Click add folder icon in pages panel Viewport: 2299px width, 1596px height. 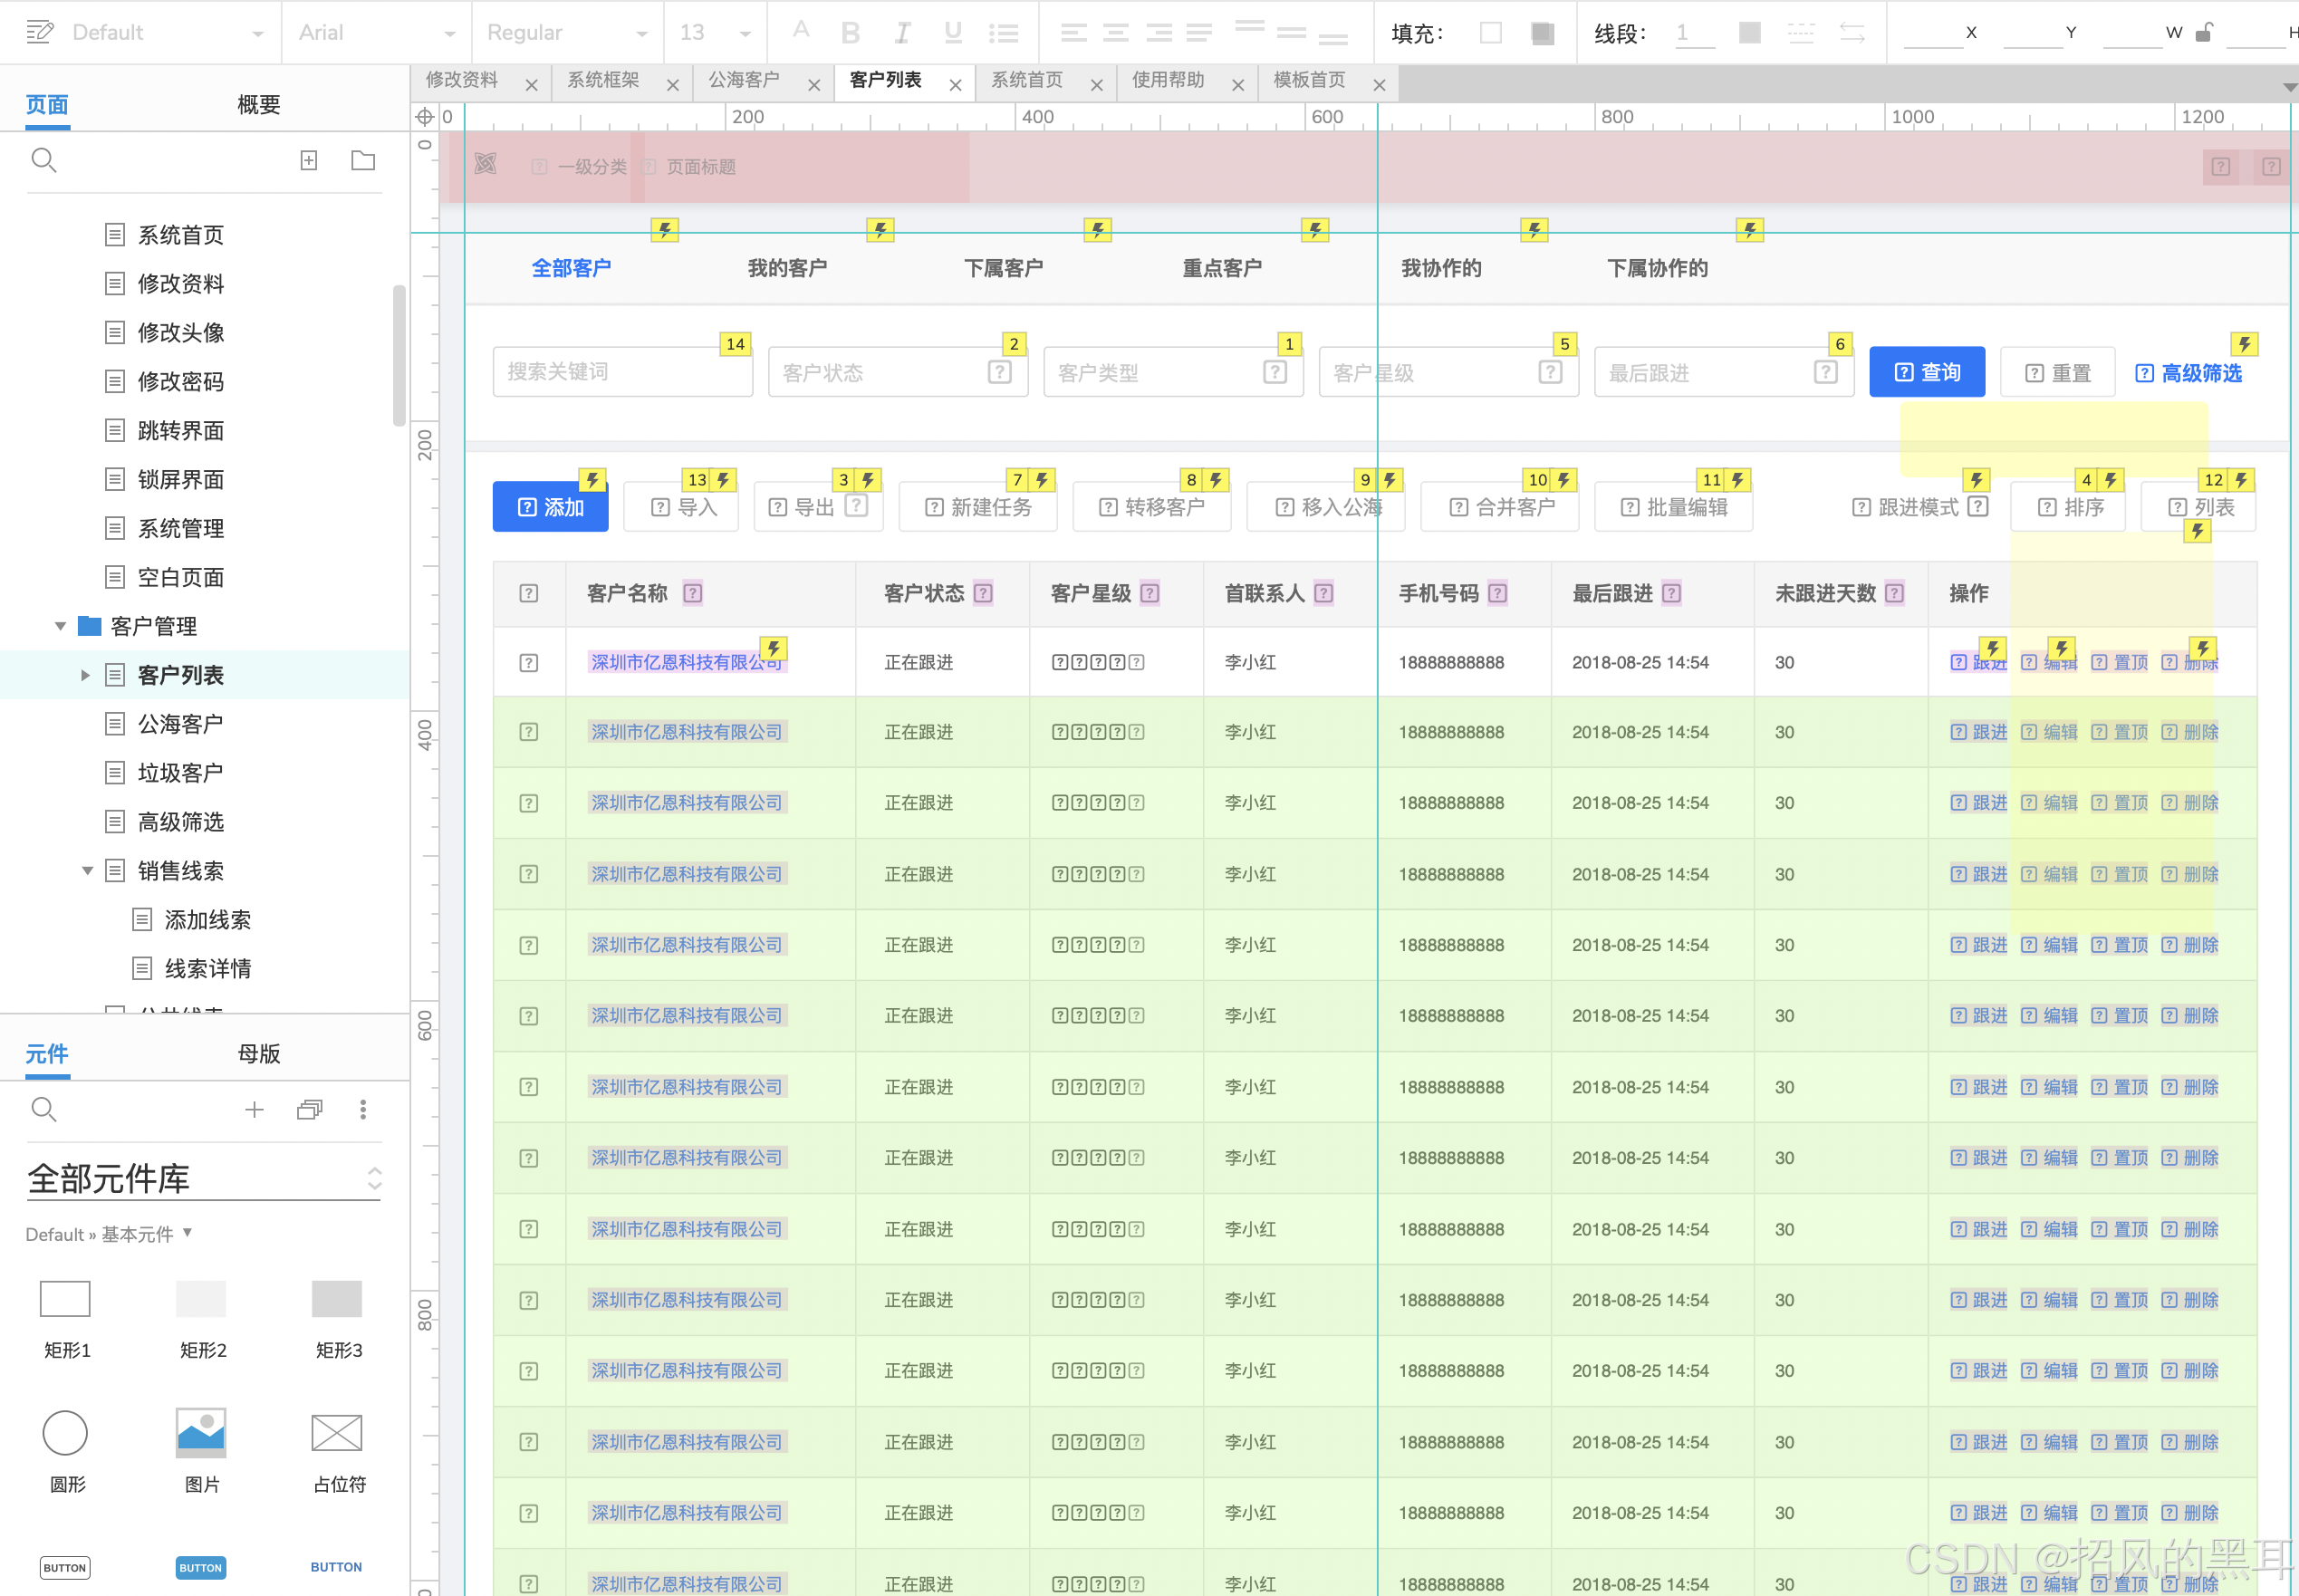coord(363,160)
